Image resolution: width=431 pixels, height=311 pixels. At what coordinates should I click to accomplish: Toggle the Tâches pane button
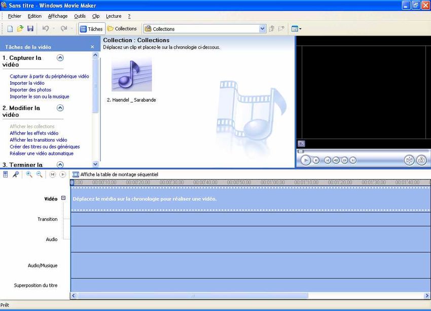click(91, 29)
